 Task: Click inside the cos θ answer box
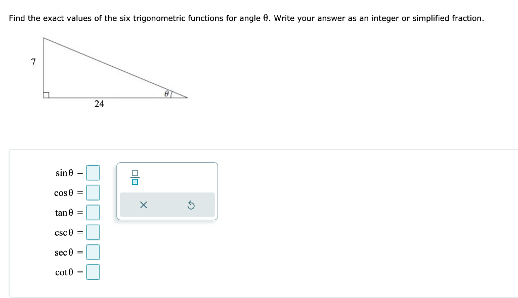pos(93,192)
